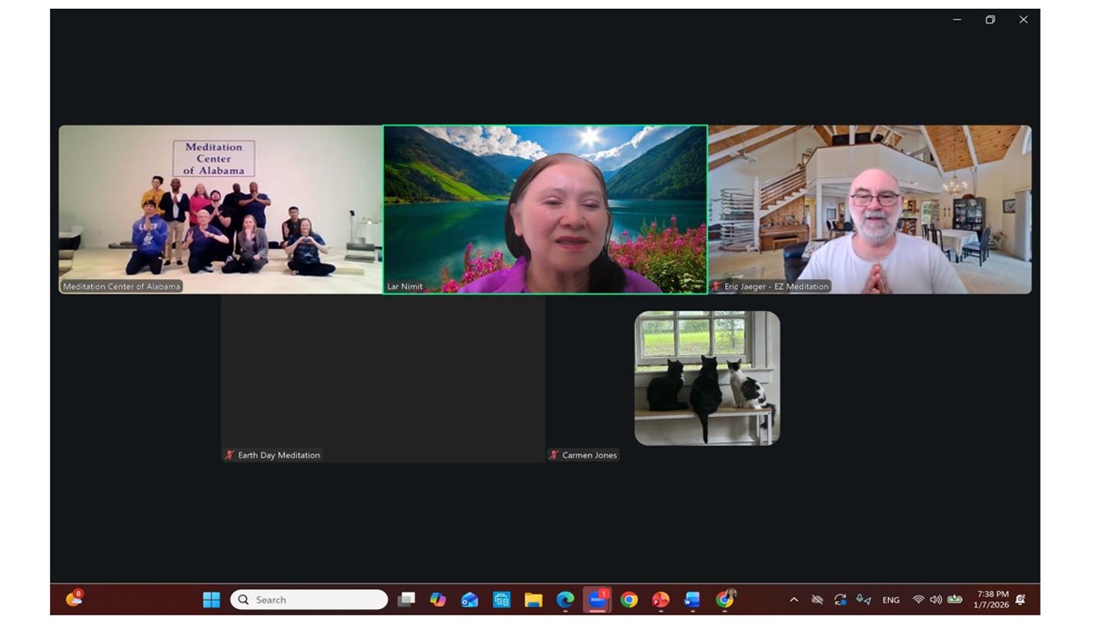Open the Wi-Fi and volume quick settings
The image size is (1109, 624).
click(927, 600)
